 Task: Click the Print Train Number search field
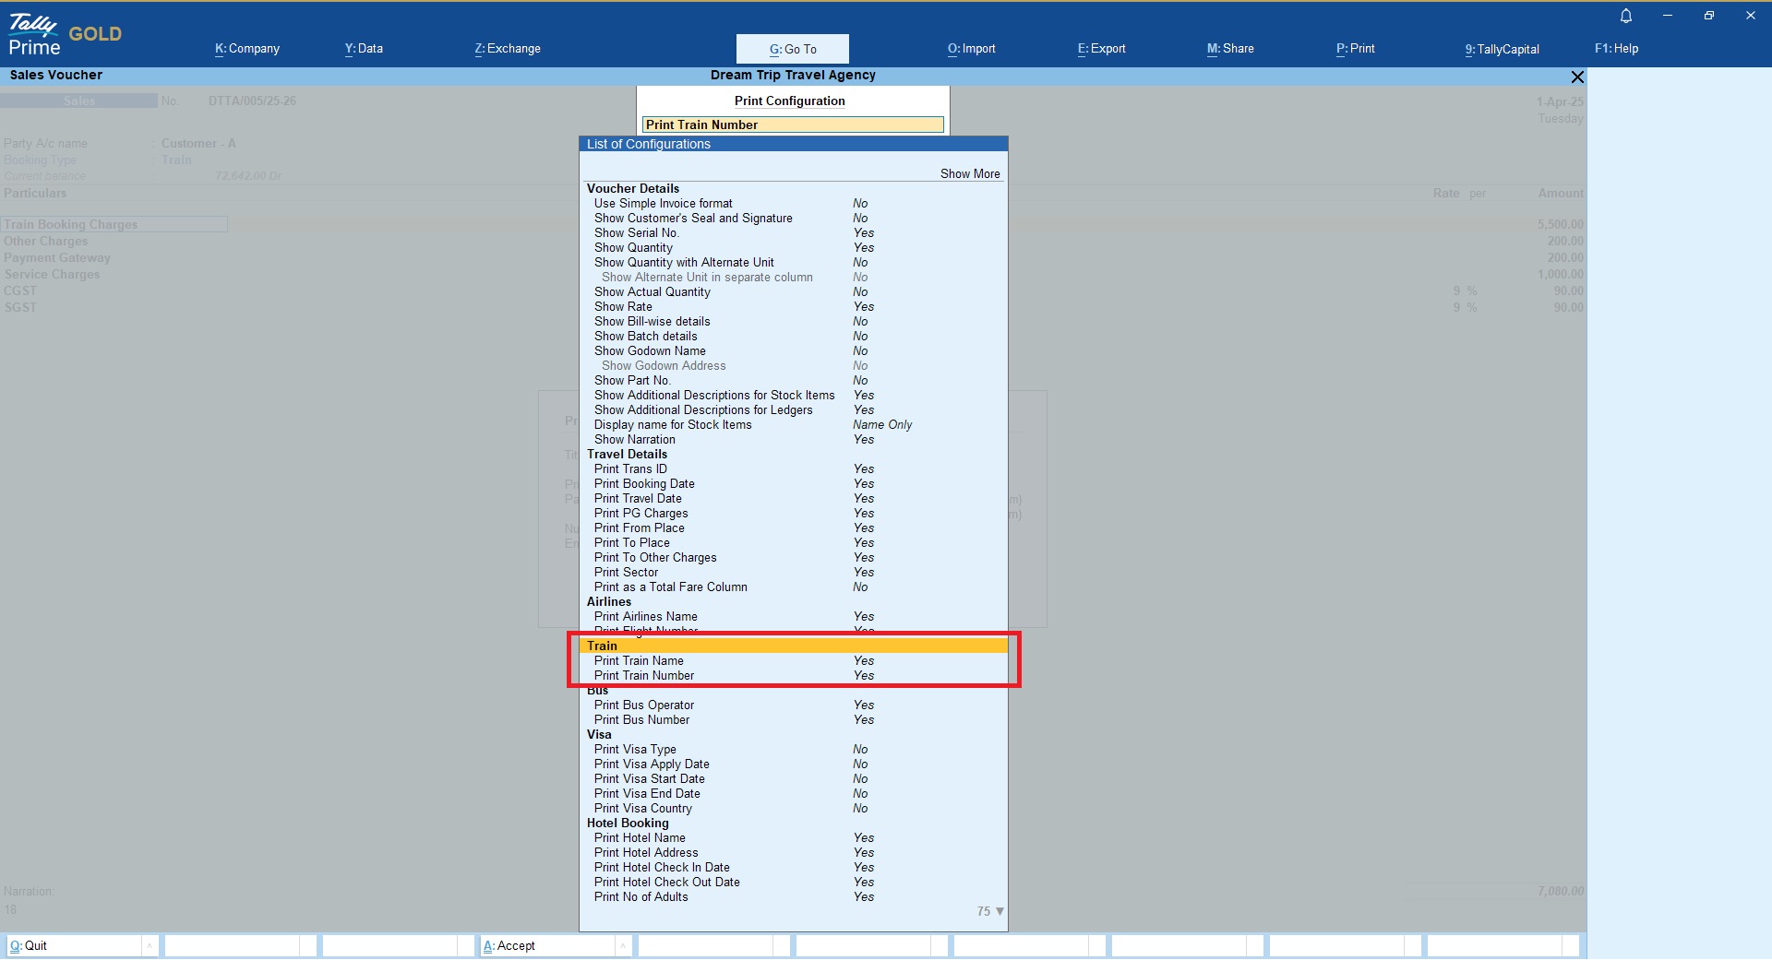[793, 124]
